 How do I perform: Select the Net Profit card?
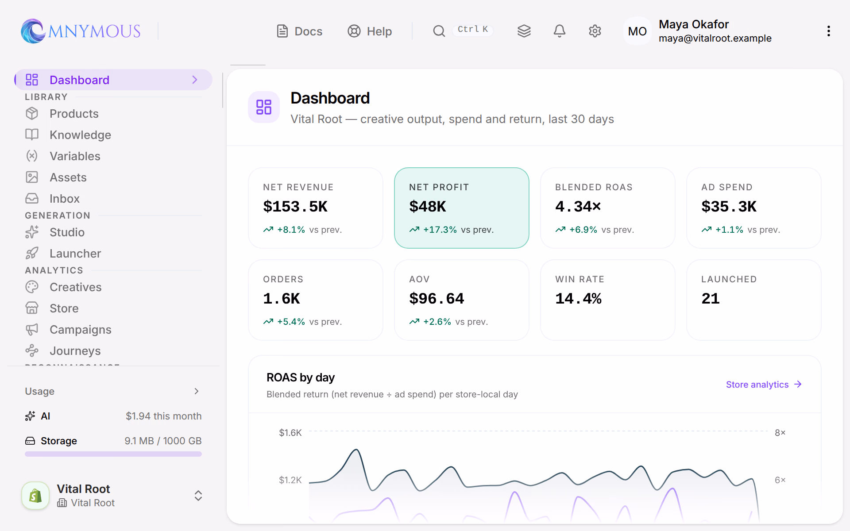click(x=462, y=208)
